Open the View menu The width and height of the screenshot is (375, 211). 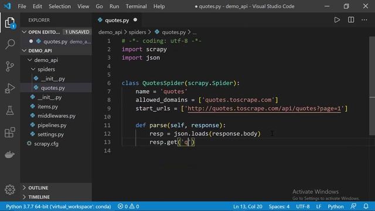pyautogui.click(x=83, y=6)
